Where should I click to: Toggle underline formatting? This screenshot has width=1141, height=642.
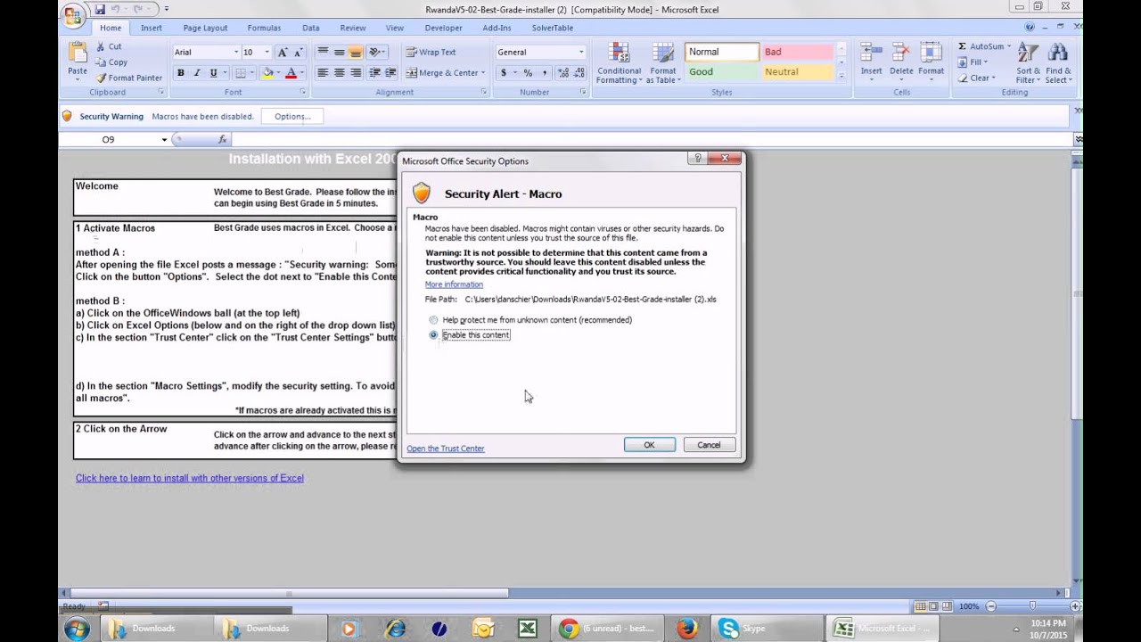point(213,73)
